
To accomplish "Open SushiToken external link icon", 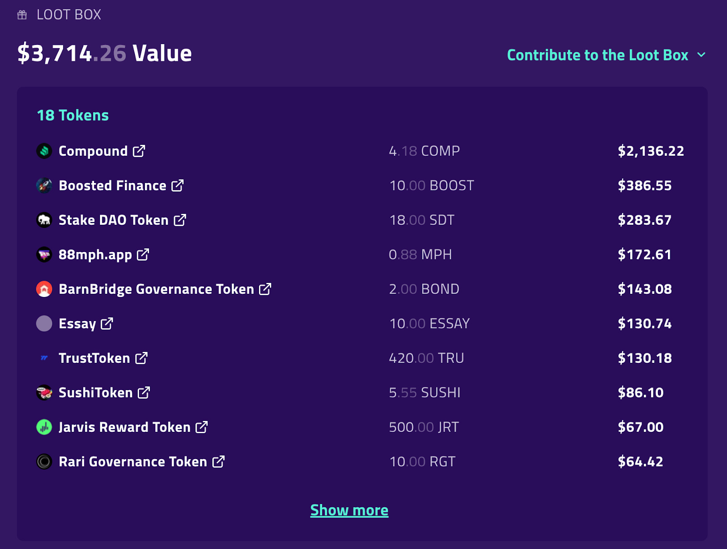I will pos(144,392).
